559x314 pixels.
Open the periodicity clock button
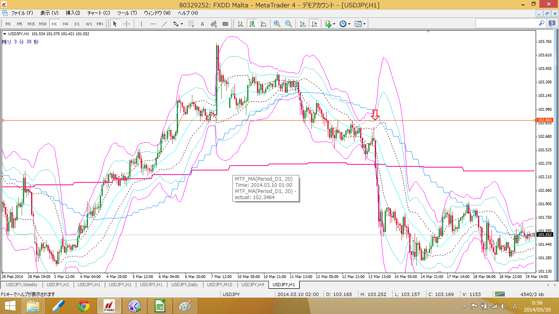click(x=343, y=24)
